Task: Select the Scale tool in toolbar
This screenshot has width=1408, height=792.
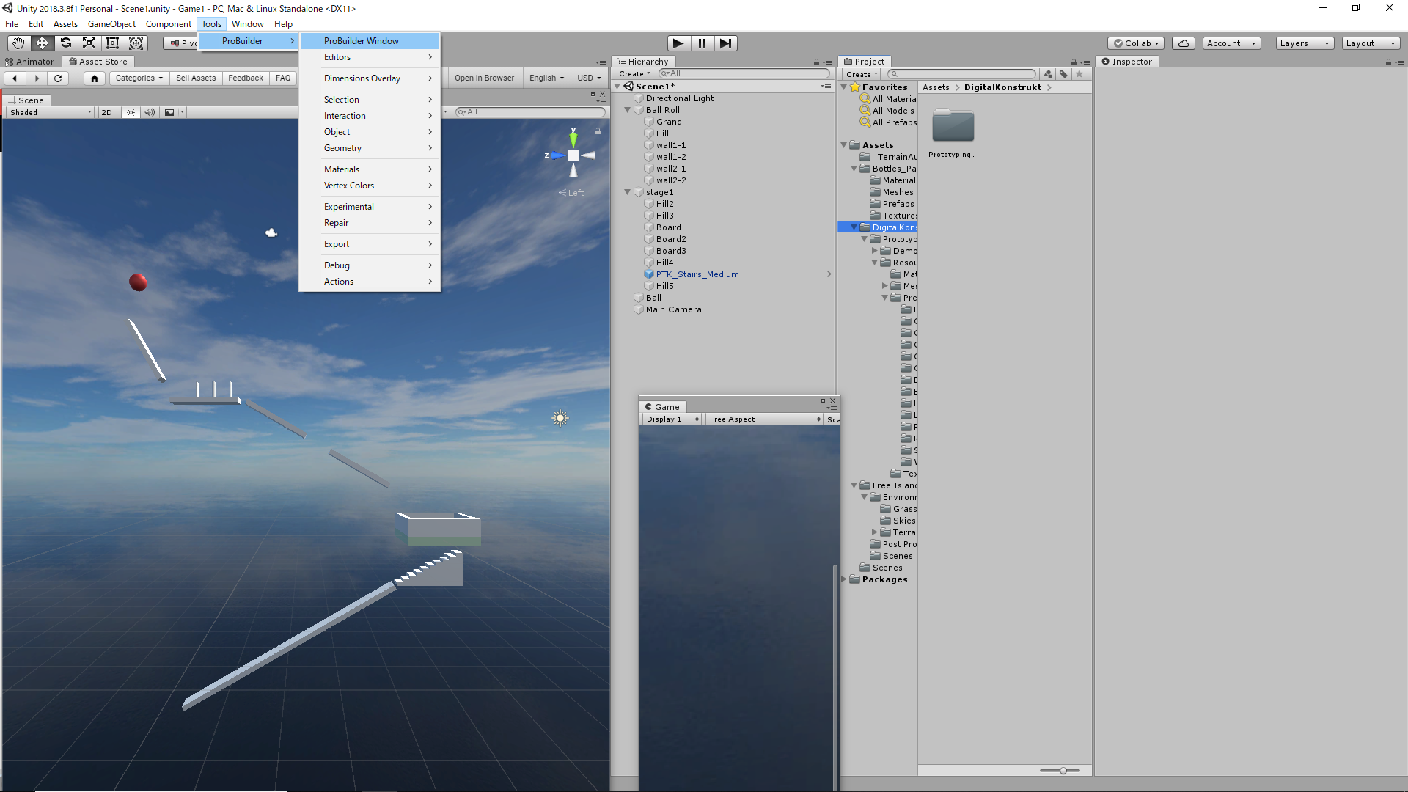Action: point(89,43)
